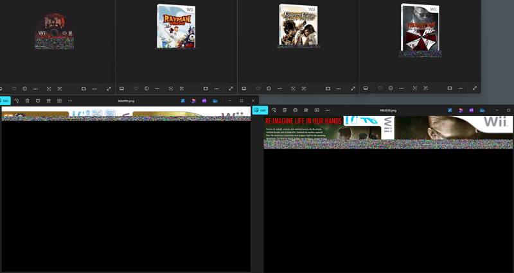
Task: Toggle image background icon in the Rayman window
Action: [206, 88]
